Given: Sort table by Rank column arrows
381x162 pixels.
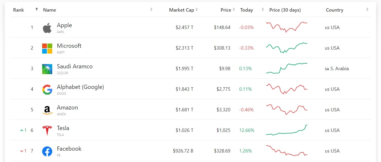Looking at the screenshot, I should (37, 10).
